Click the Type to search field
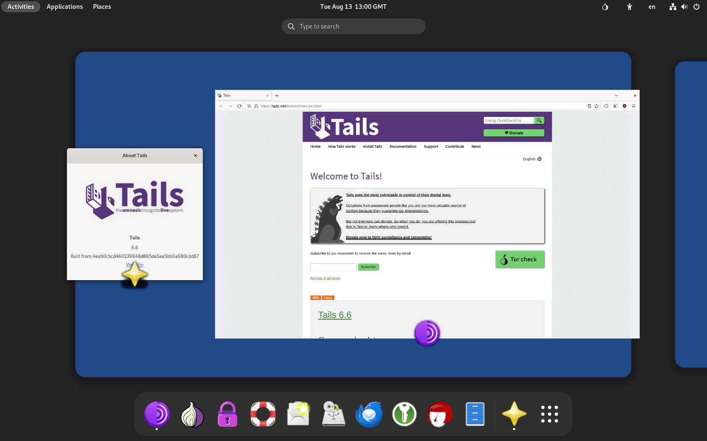Image resolution: width=707 pixels, height=441 pixels. click(x=353, y=26)
